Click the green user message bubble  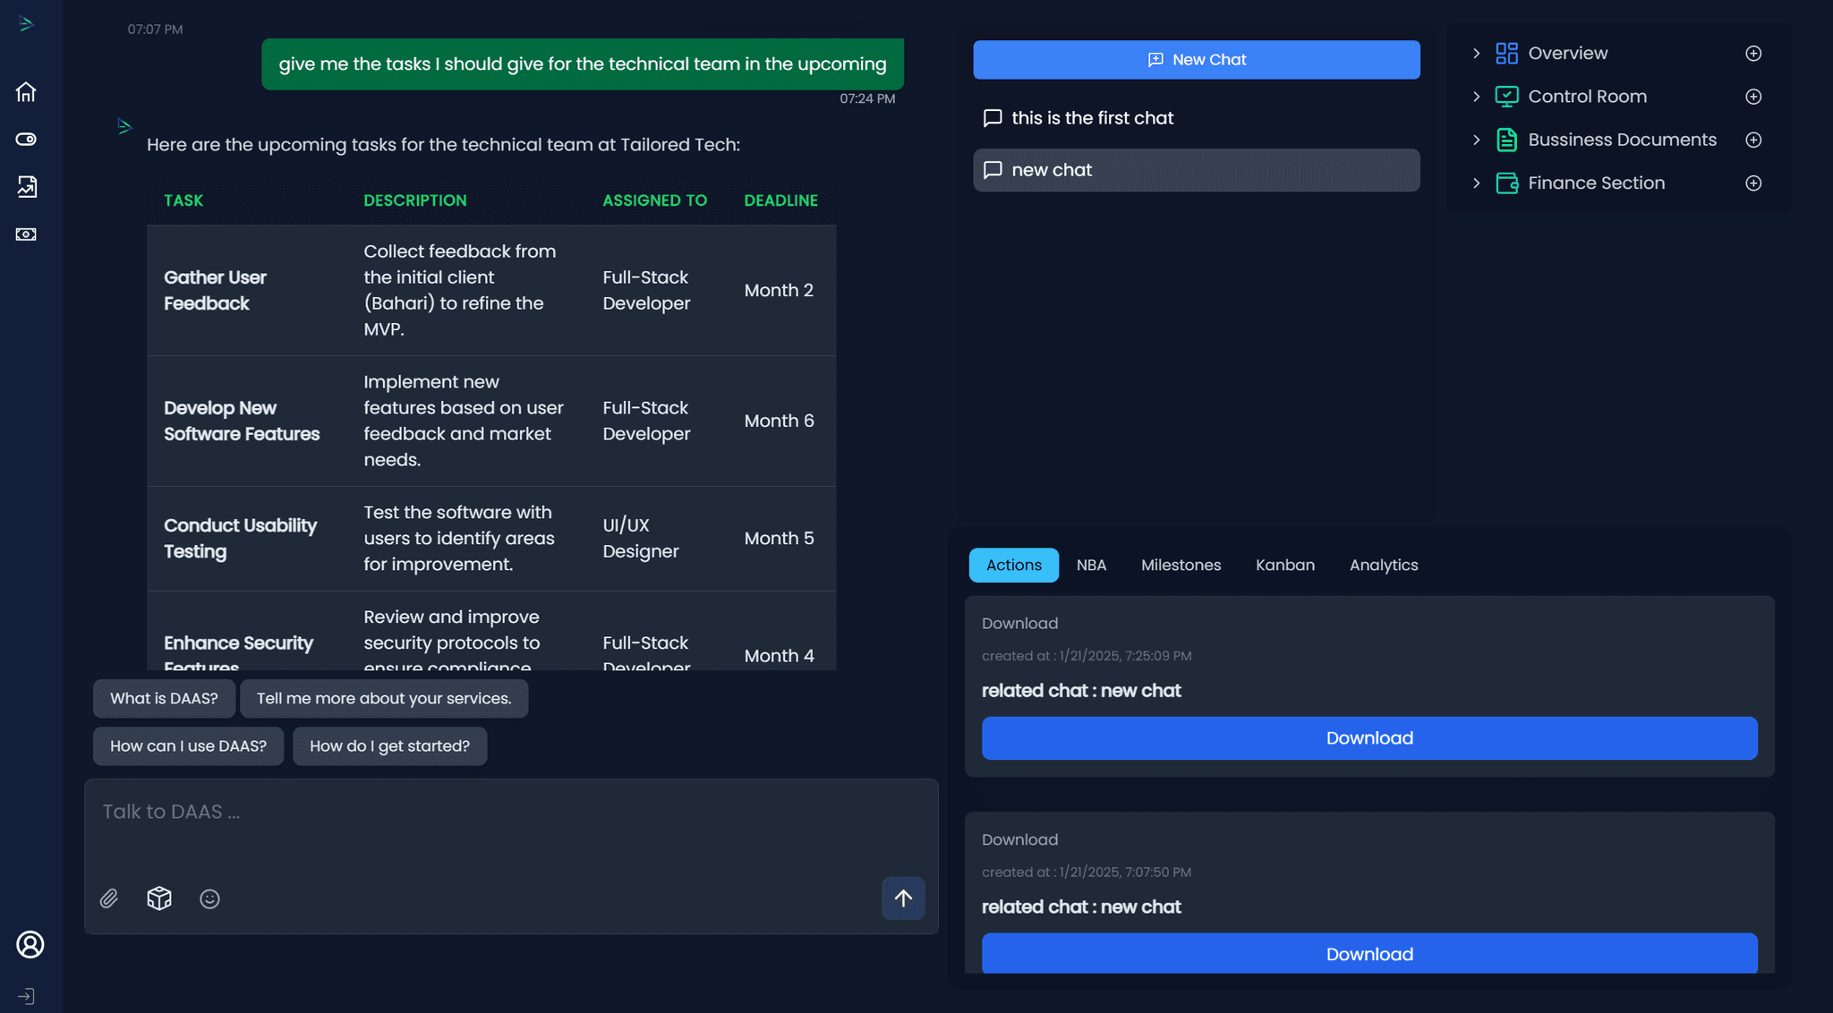582,64
